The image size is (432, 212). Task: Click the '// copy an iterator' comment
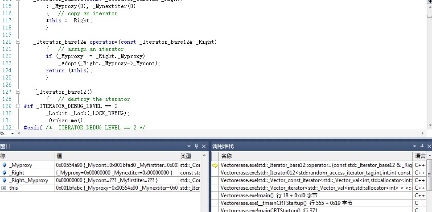click(x=88, y=13)
